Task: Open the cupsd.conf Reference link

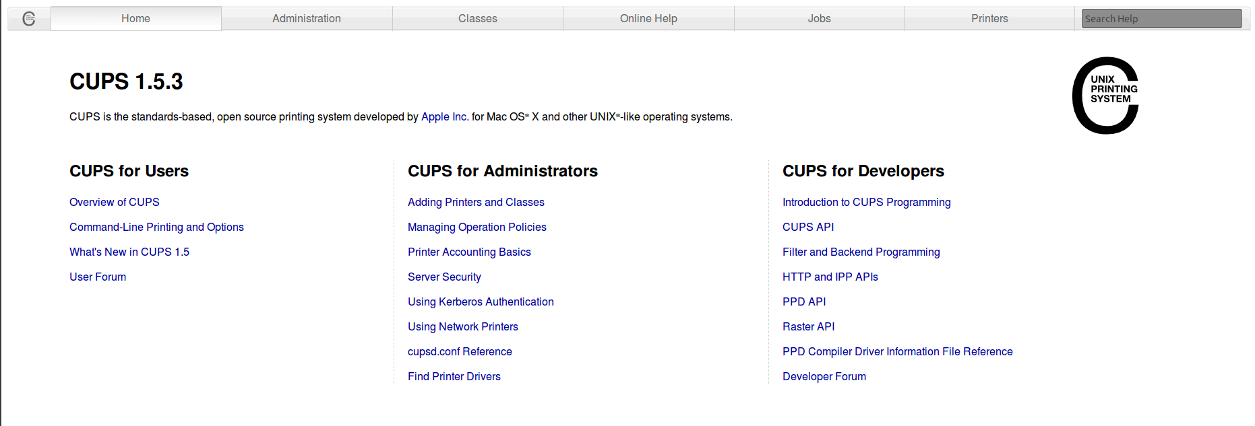Action: 460,352
